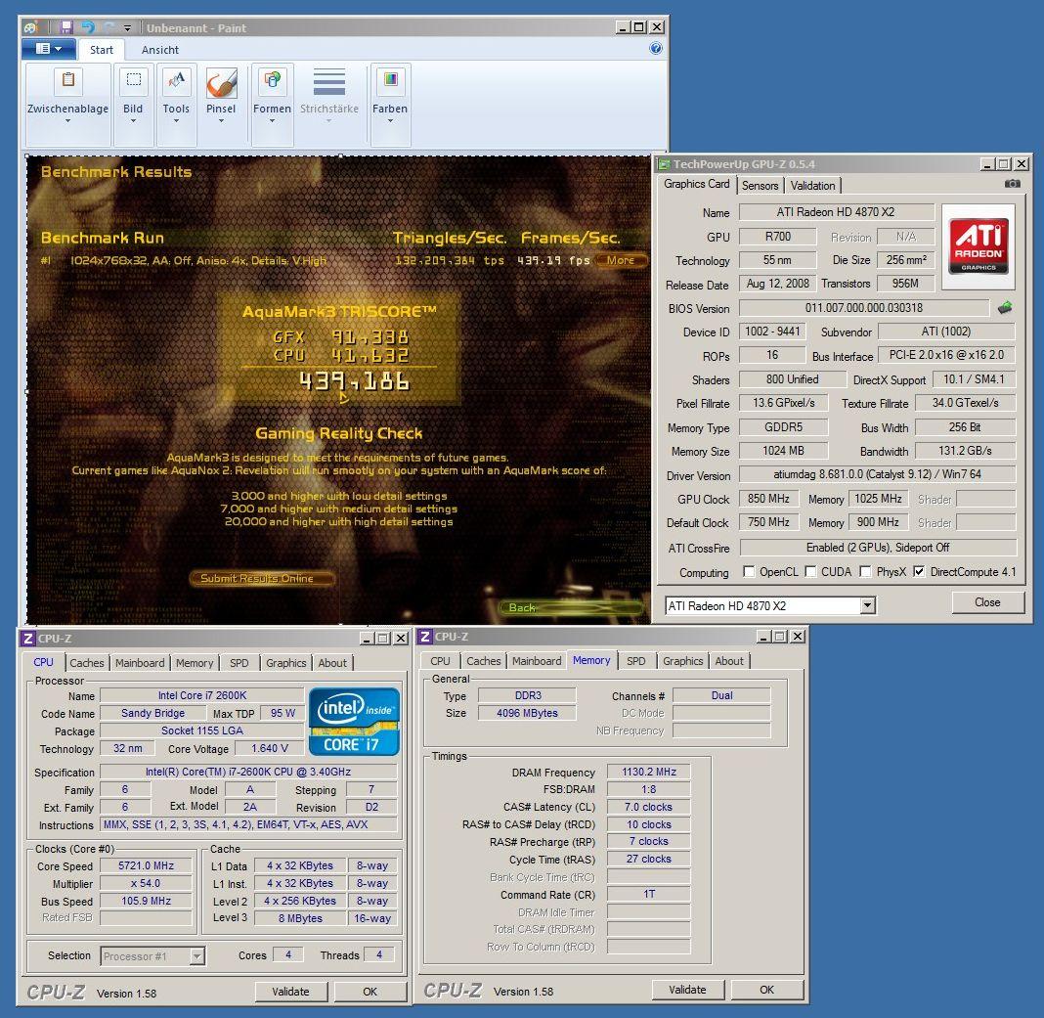
Task: Click the Core Voltage value 1.640 V
Action: (x=270, y=748)
